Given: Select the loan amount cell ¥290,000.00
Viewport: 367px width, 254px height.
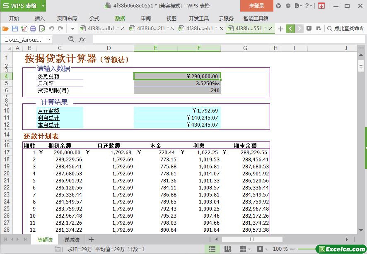Looking at the screenshot, I should coord(177,76).
